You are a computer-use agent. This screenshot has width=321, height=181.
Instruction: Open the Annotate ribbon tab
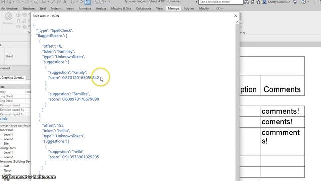coord(85,9)
